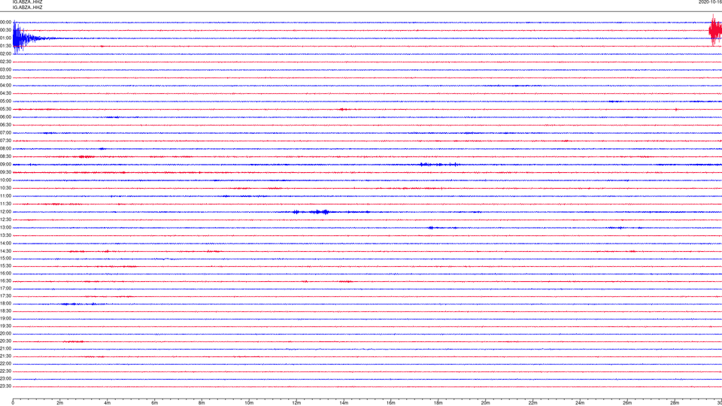Pick the 19:00 row label
Image resolution: width=722 pixels, height=406 pixels.
(x=5, y=319)
